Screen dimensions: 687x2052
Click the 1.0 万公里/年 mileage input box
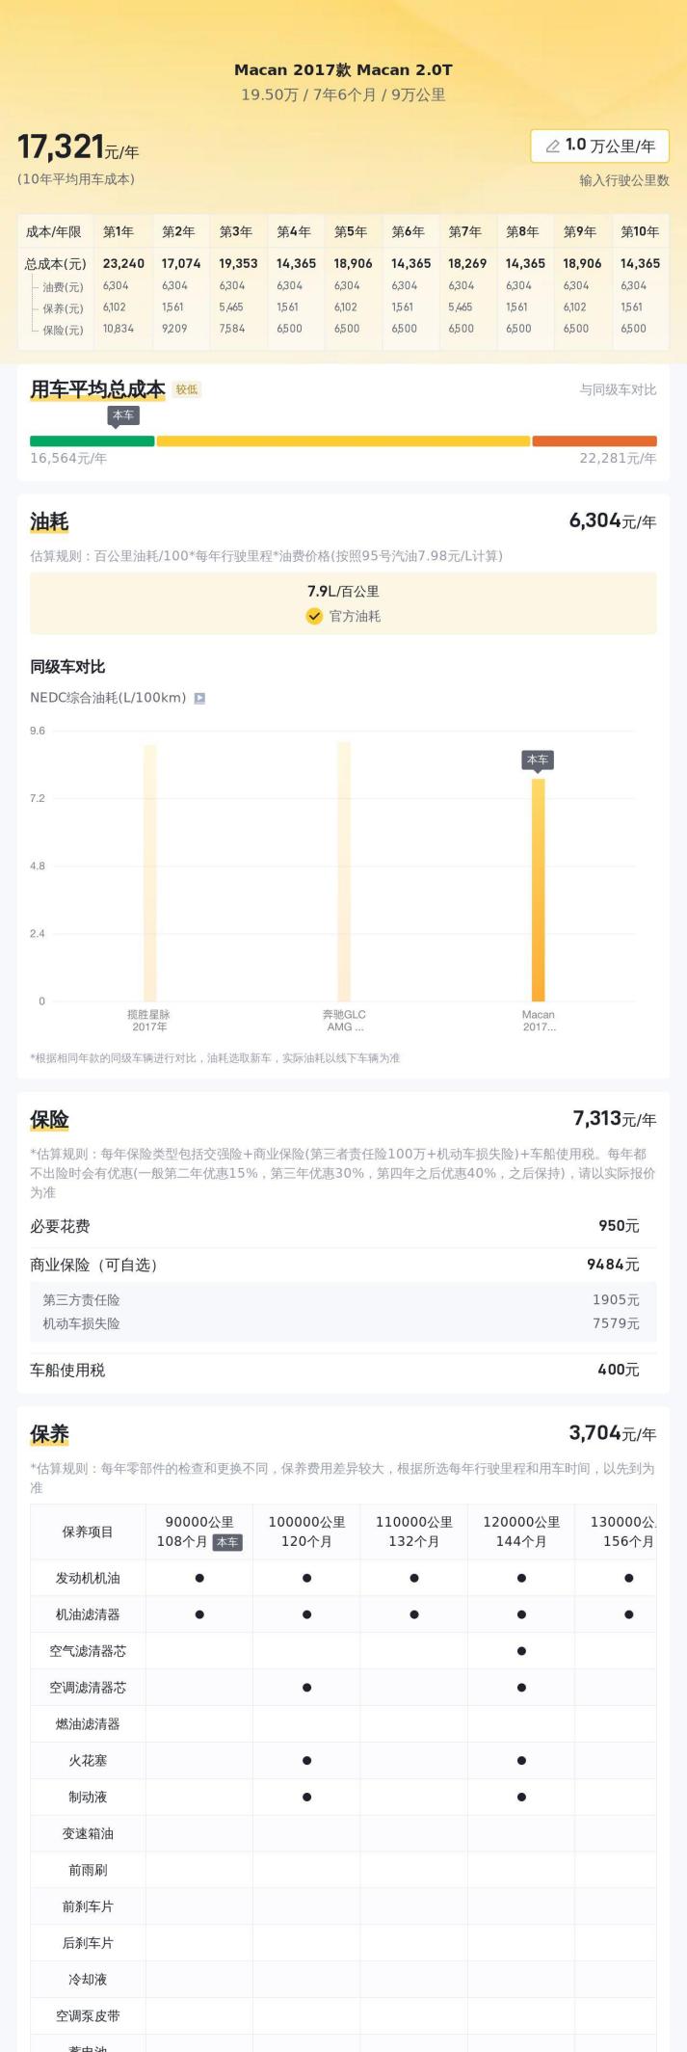pos(599,147)
